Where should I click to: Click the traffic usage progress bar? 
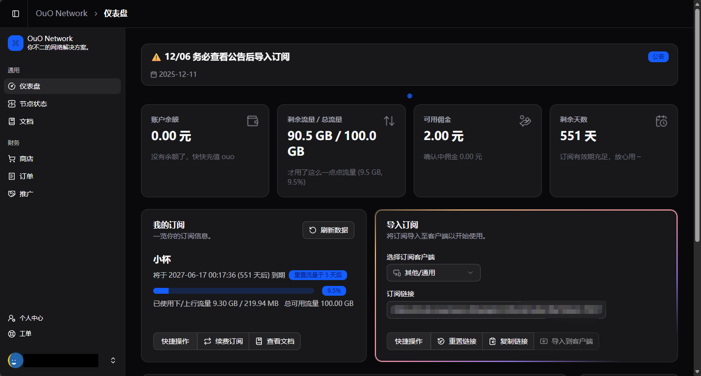tap(234, 291)
